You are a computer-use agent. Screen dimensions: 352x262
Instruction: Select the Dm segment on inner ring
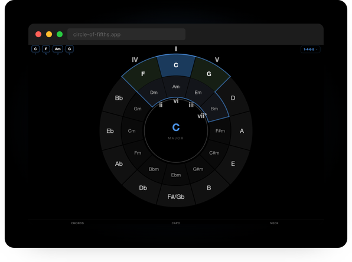click(154, 93)
